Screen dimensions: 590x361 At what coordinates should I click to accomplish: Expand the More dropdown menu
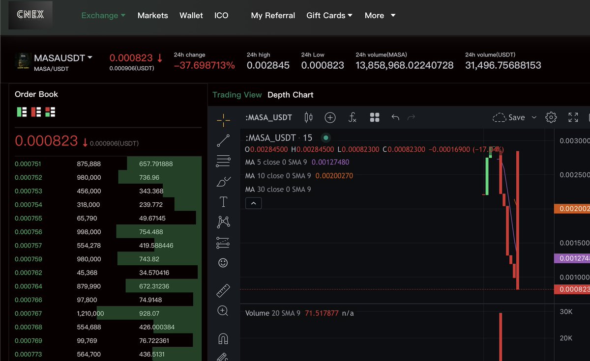click(380, 15)
